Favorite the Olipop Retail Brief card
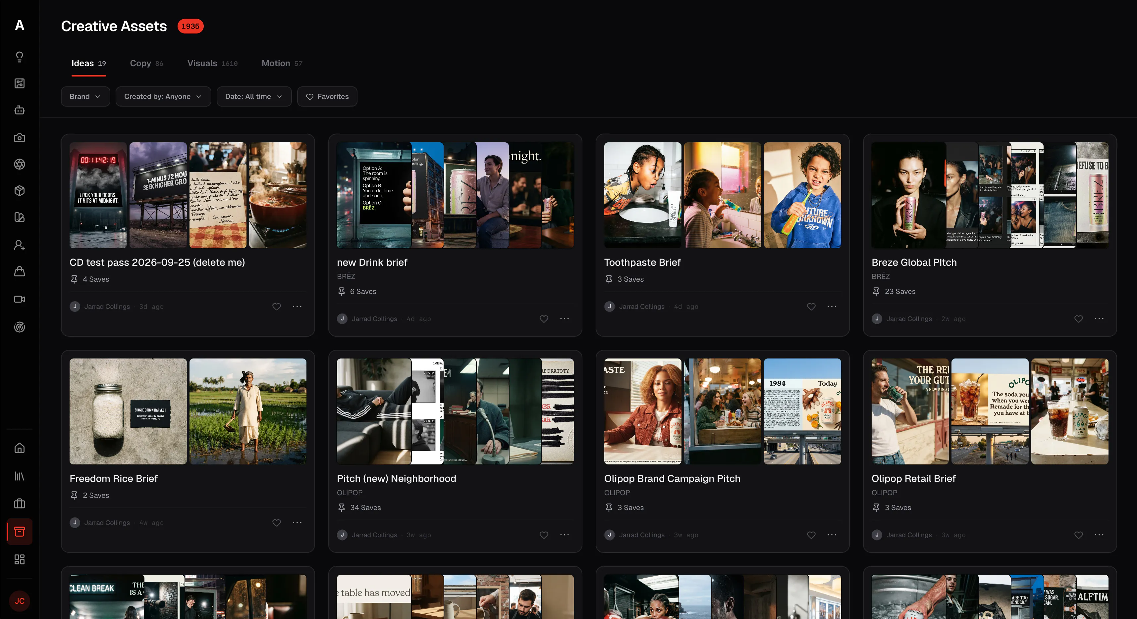Viewport: 1137px width, 619px height. (x=1079, y=535)
